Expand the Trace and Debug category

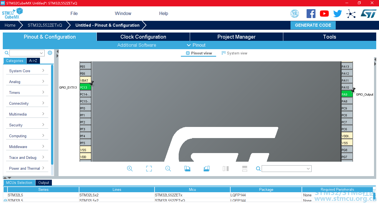(27, 157)
